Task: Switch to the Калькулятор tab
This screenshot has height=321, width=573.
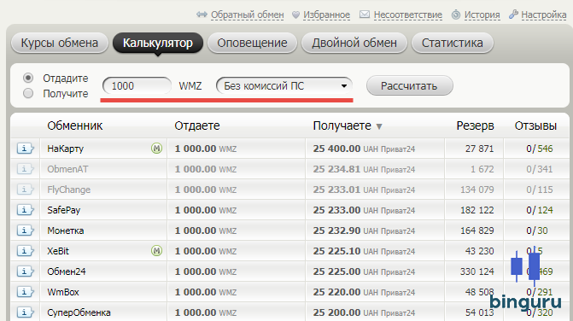Action: tap(157, 43)
